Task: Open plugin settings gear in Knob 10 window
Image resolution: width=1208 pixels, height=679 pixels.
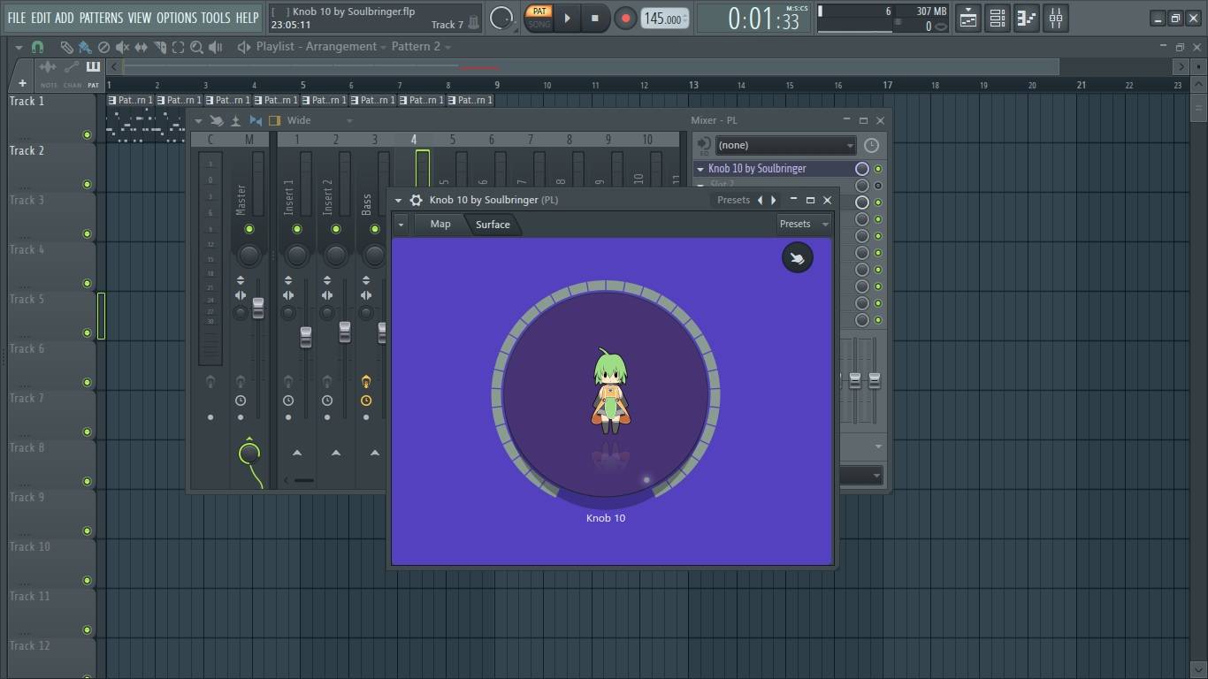Action: click(x=416, y=200)
